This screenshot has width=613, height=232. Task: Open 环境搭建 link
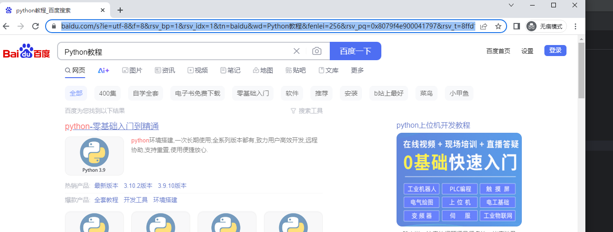click(165, 200)
